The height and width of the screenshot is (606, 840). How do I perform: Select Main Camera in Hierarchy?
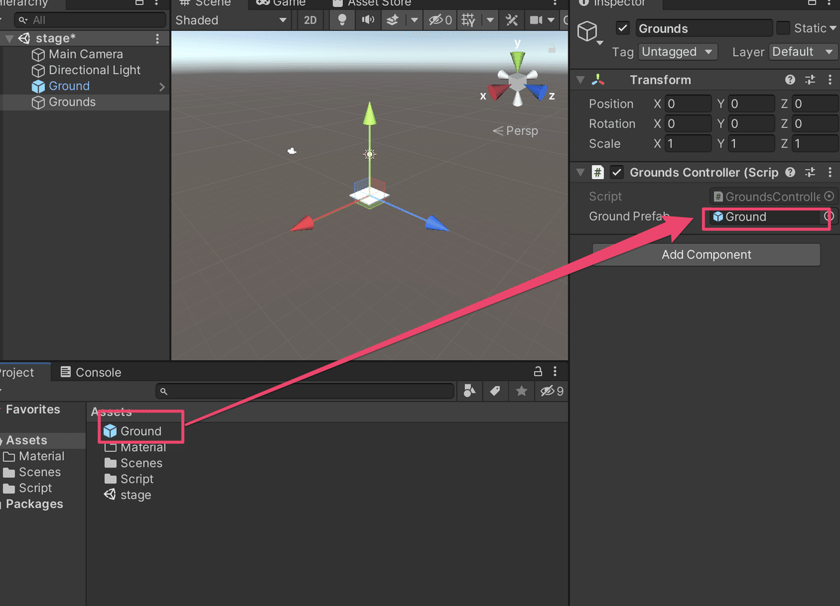tap(85, 54)
